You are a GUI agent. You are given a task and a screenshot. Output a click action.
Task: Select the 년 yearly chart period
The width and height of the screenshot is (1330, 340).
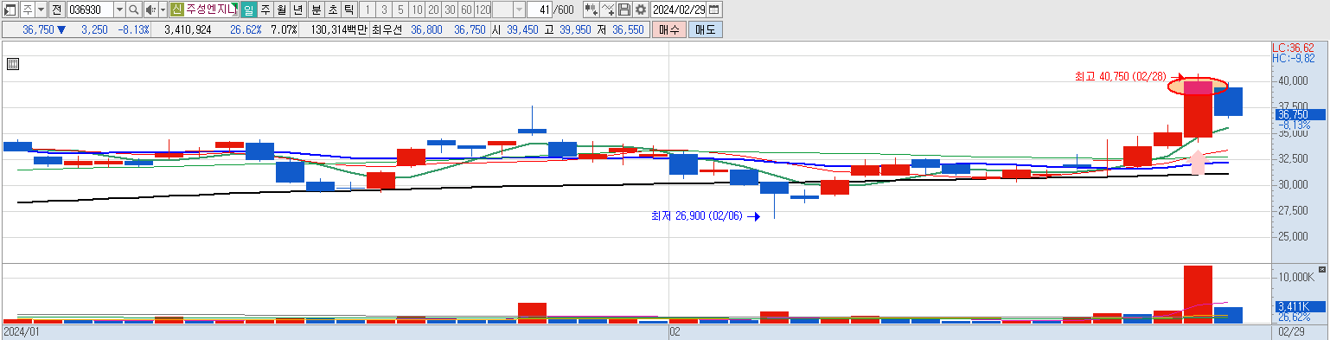coord(297,10)
